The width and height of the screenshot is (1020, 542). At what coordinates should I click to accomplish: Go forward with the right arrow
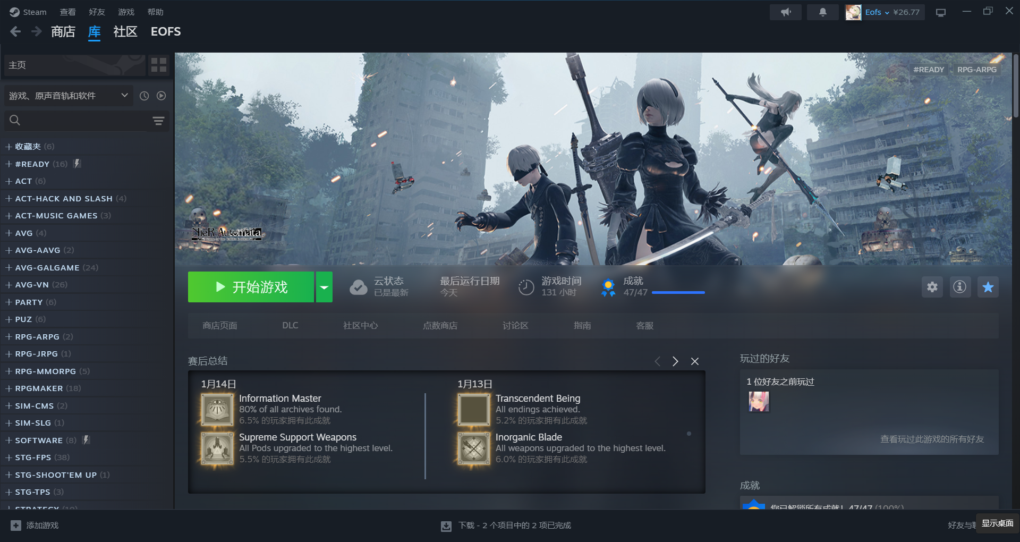coord(36,32)
